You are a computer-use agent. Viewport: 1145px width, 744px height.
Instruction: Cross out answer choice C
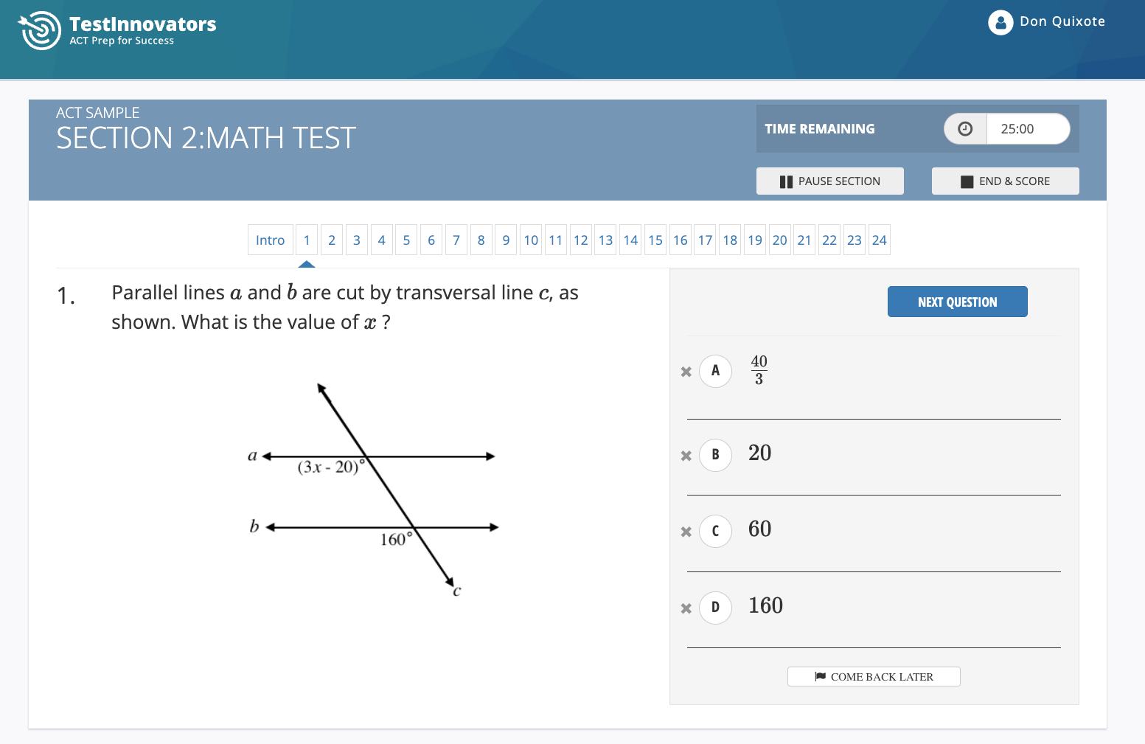coord(686,531)
